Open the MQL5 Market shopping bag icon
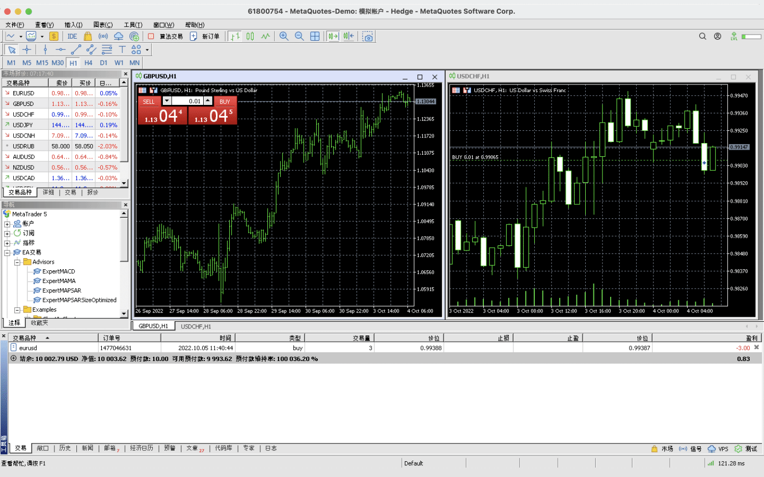This screenshot has width=764, height=477. tap(88, 36)
